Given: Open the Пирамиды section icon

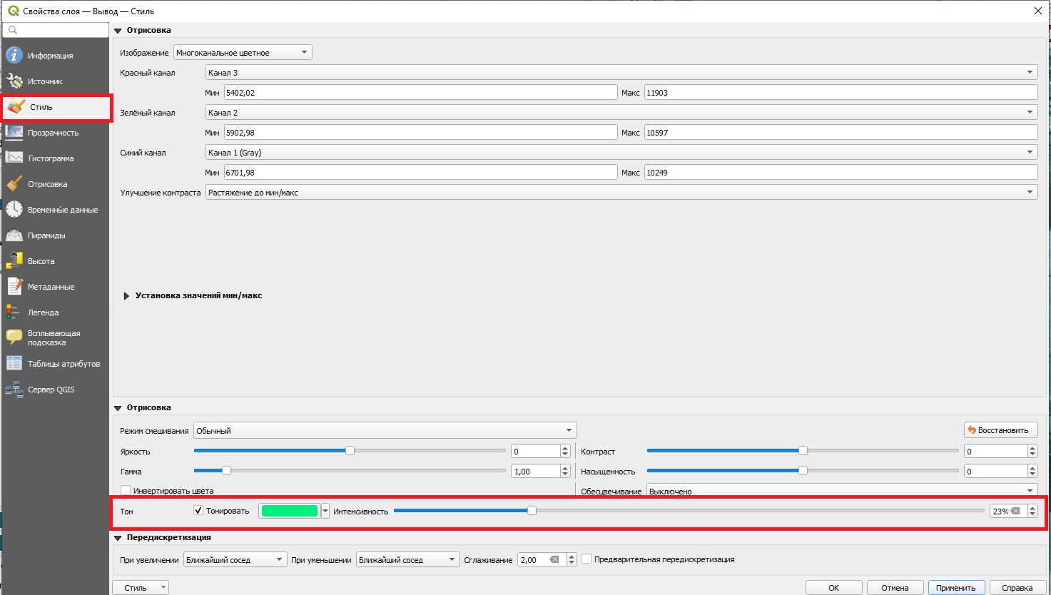Looking at the screenshot, I should tap(14, 235).
